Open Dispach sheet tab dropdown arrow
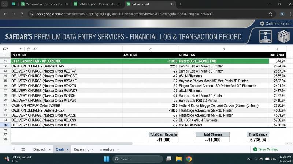 (x=50, y=149)
